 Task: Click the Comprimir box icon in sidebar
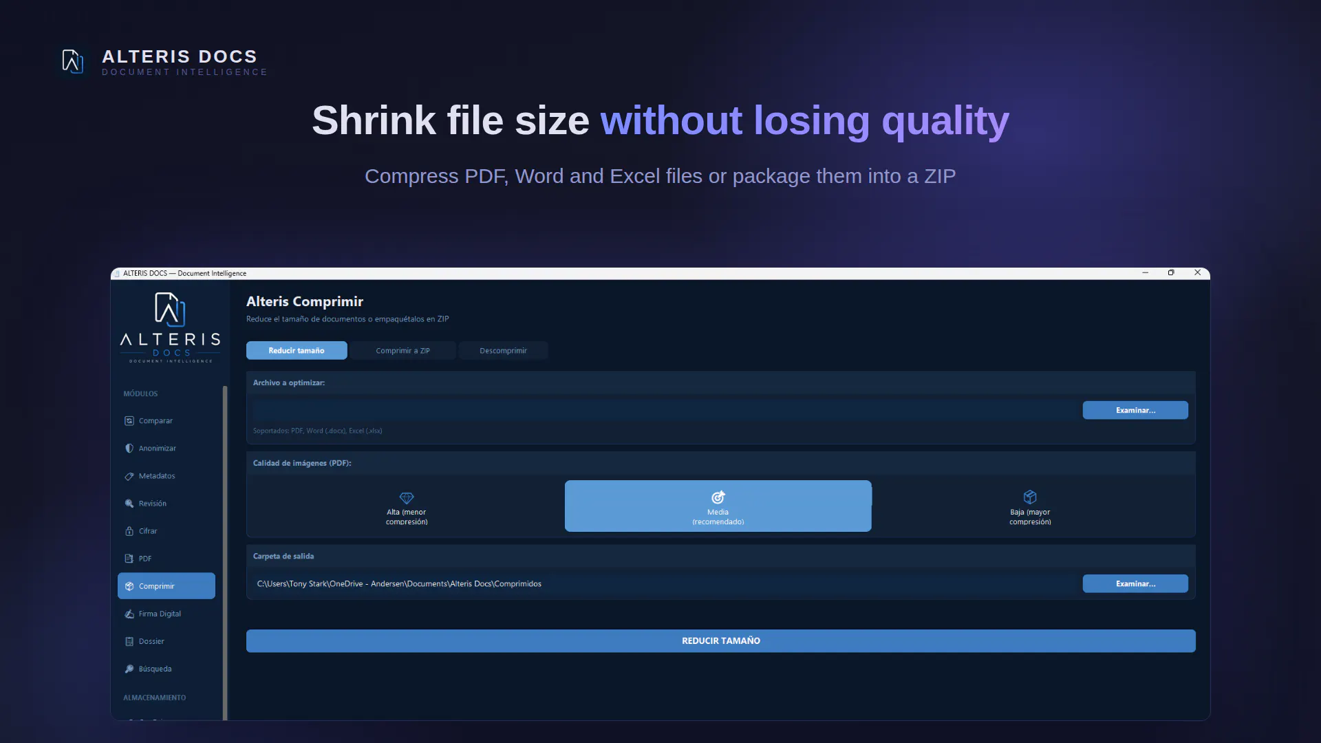(129, 586)
